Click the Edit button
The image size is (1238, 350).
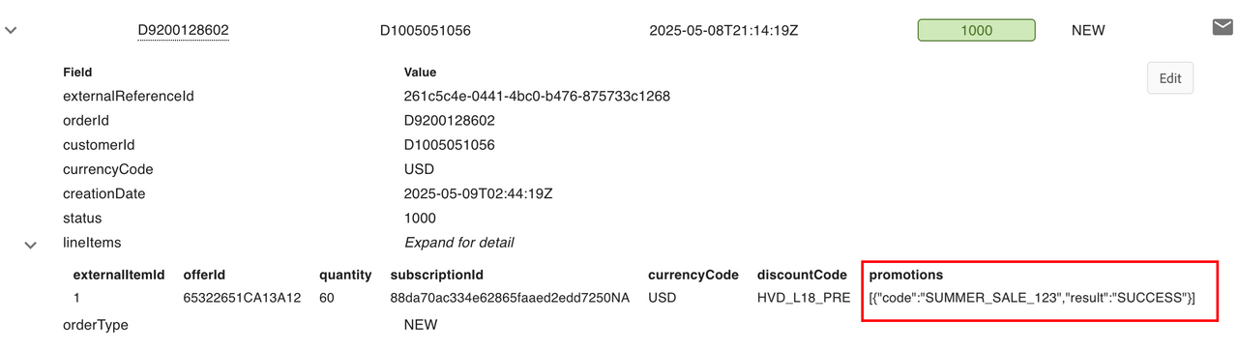1170,78
